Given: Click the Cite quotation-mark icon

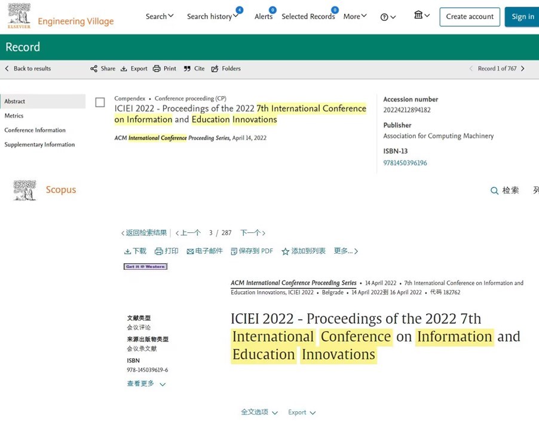Looking at the screenshot, I should click(x=187, y=69).
